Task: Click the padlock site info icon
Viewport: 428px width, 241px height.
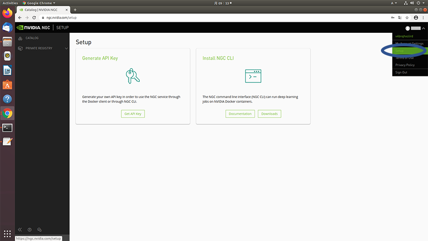Action: tap(43, 18)
